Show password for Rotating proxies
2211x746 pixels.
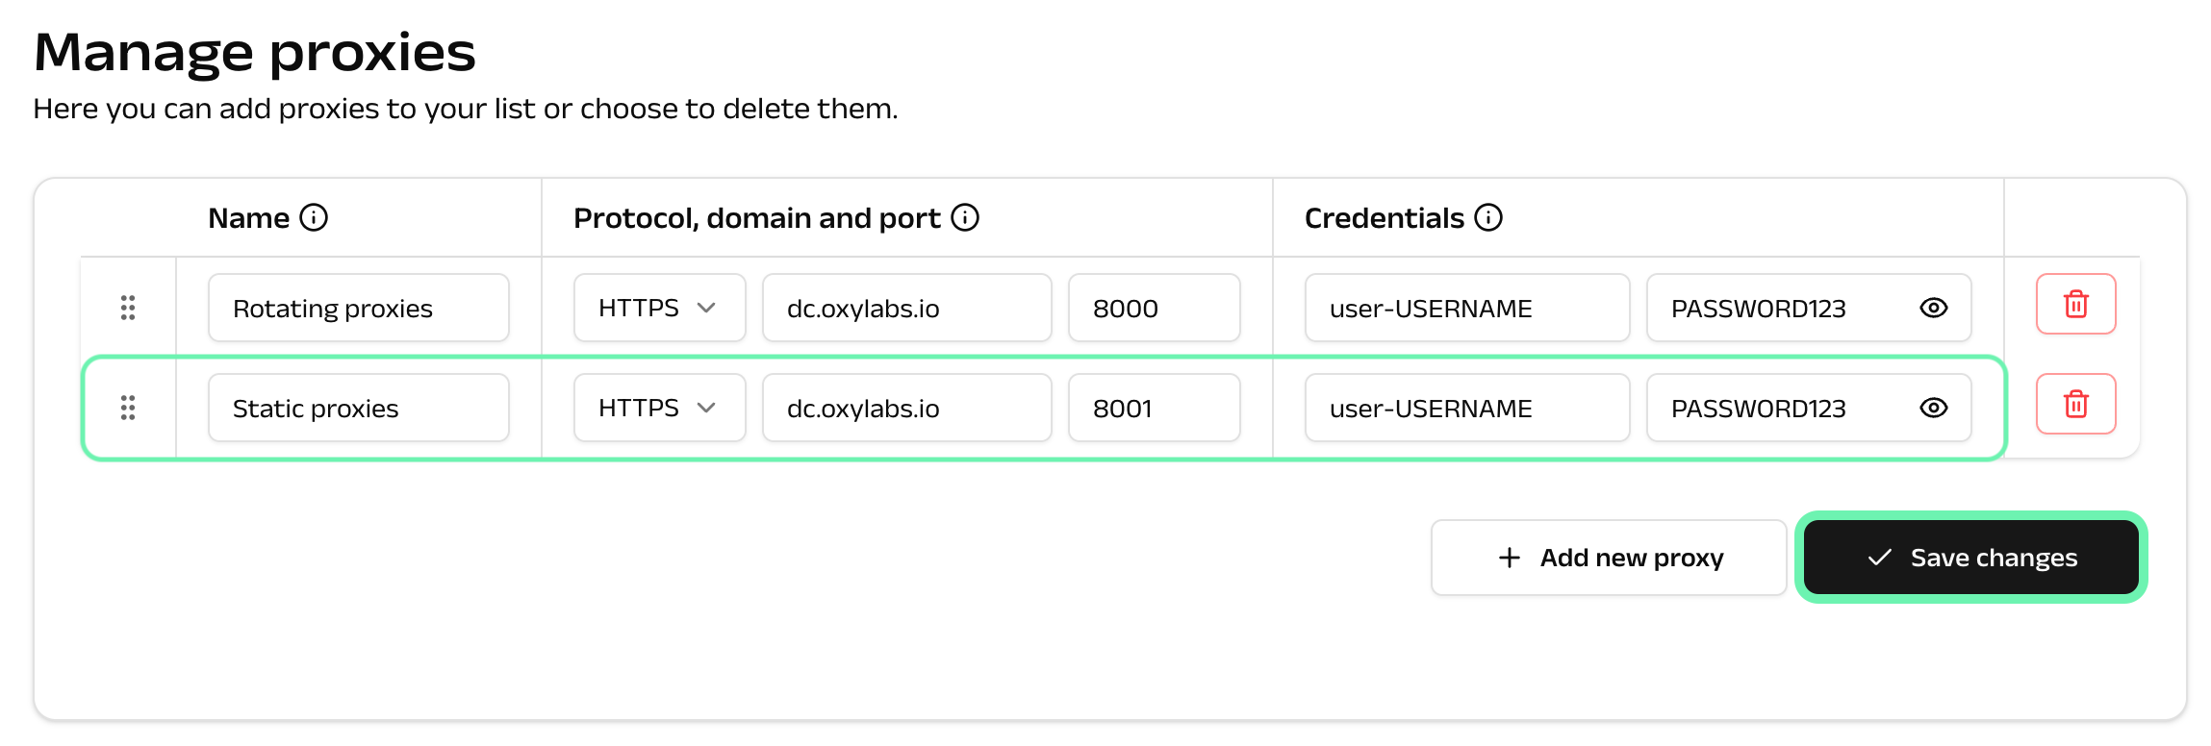coord(1933,308)
